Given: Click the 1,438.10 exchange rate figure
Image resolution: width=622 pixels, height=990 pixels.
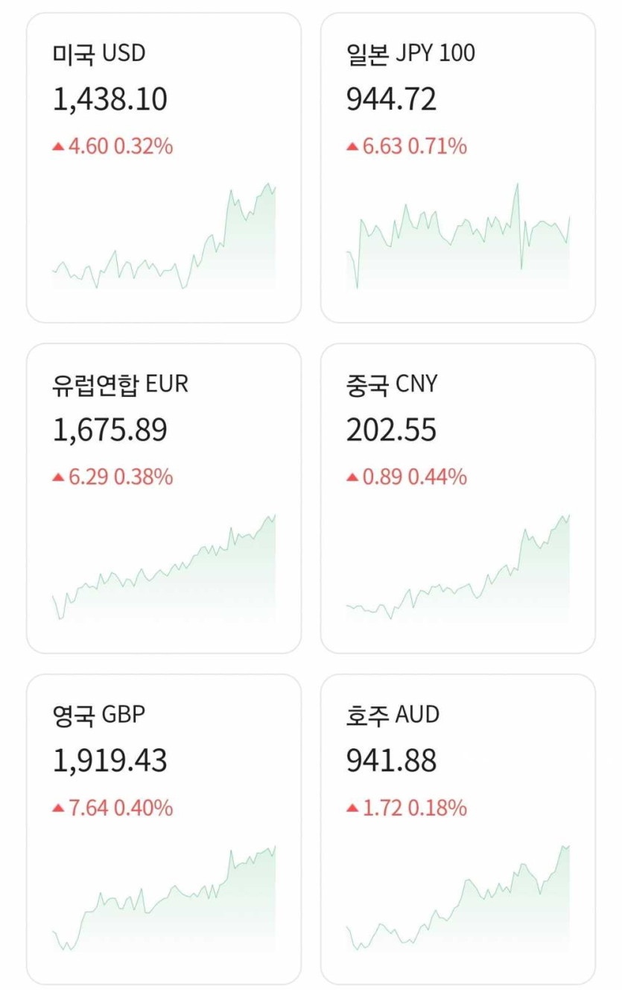Looking at the screenshot, I should click(x=110, y=99).
